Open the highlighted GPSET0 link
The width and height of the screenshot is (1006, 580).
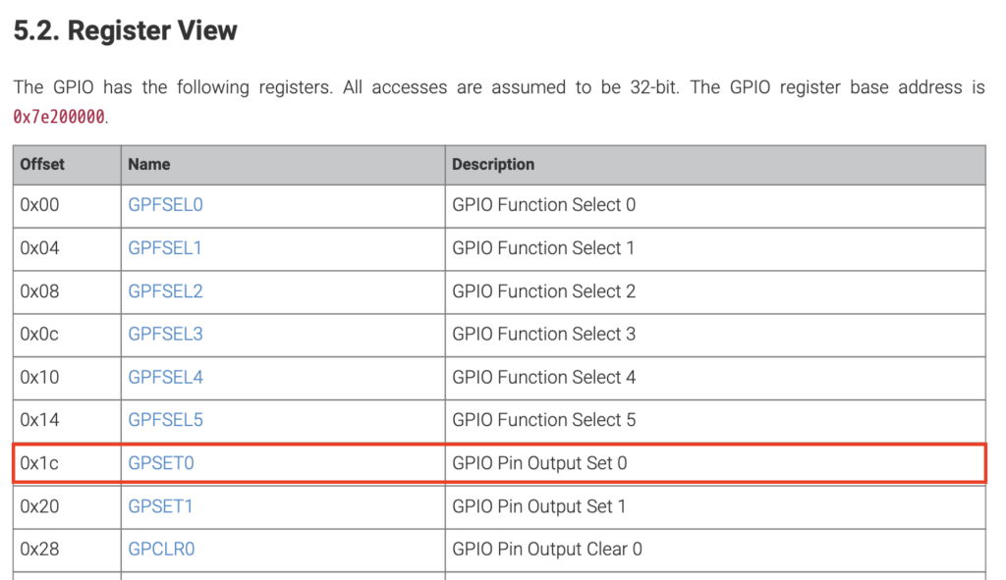pos(161,463)
